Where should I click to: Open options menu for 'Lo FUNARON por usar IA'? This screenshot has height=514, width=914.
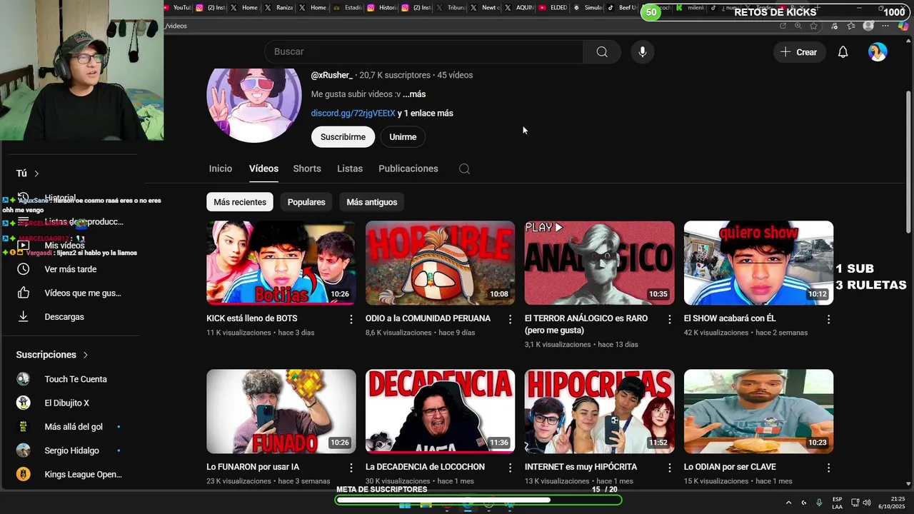(x=351, y=468)
